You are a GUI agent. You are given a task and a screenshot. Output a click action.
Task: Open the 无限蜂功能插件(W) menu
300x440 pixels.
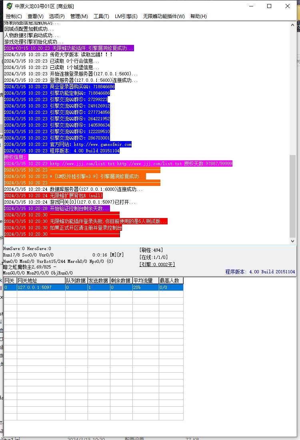coord(164,16)
